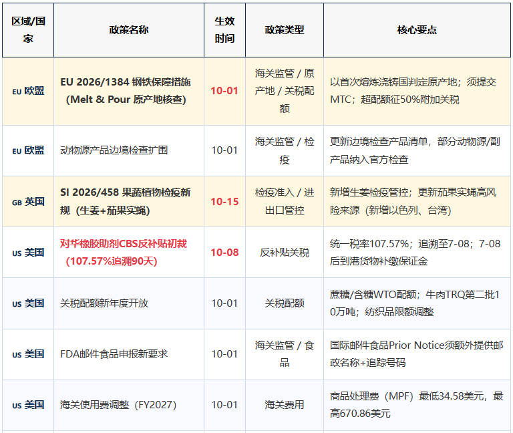
Task: Select the 海关监管 / 食品 type cell
Action: click(285, 353)
